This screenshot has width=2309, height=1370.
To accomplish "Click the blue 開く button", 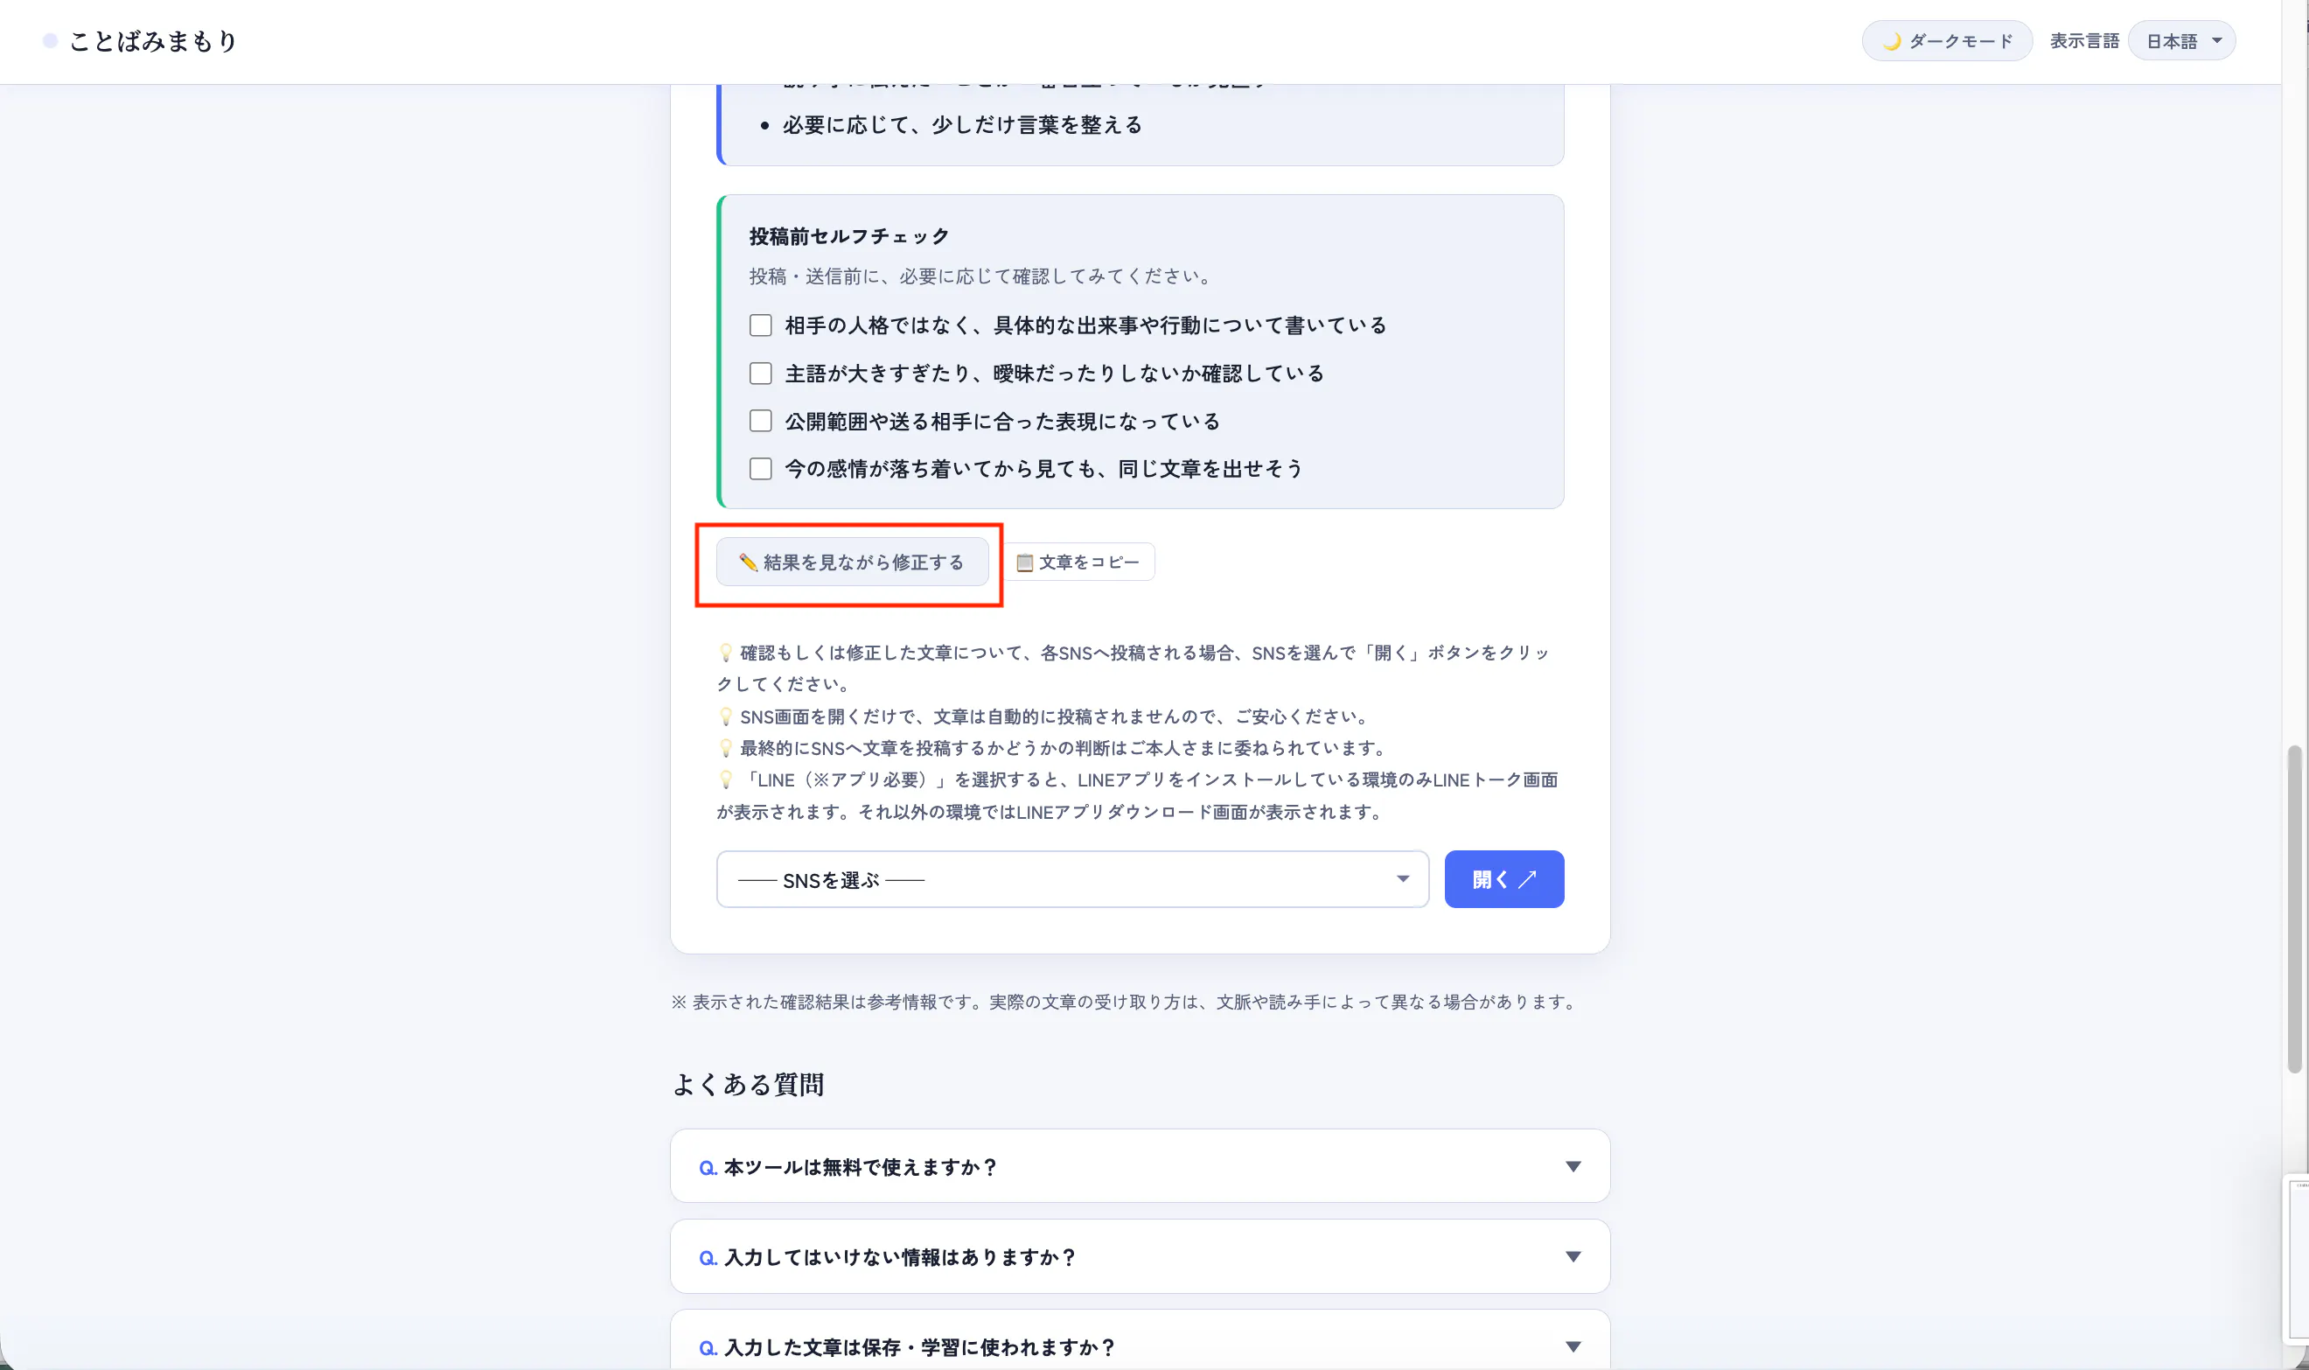I will click(x=1503, y=879).
